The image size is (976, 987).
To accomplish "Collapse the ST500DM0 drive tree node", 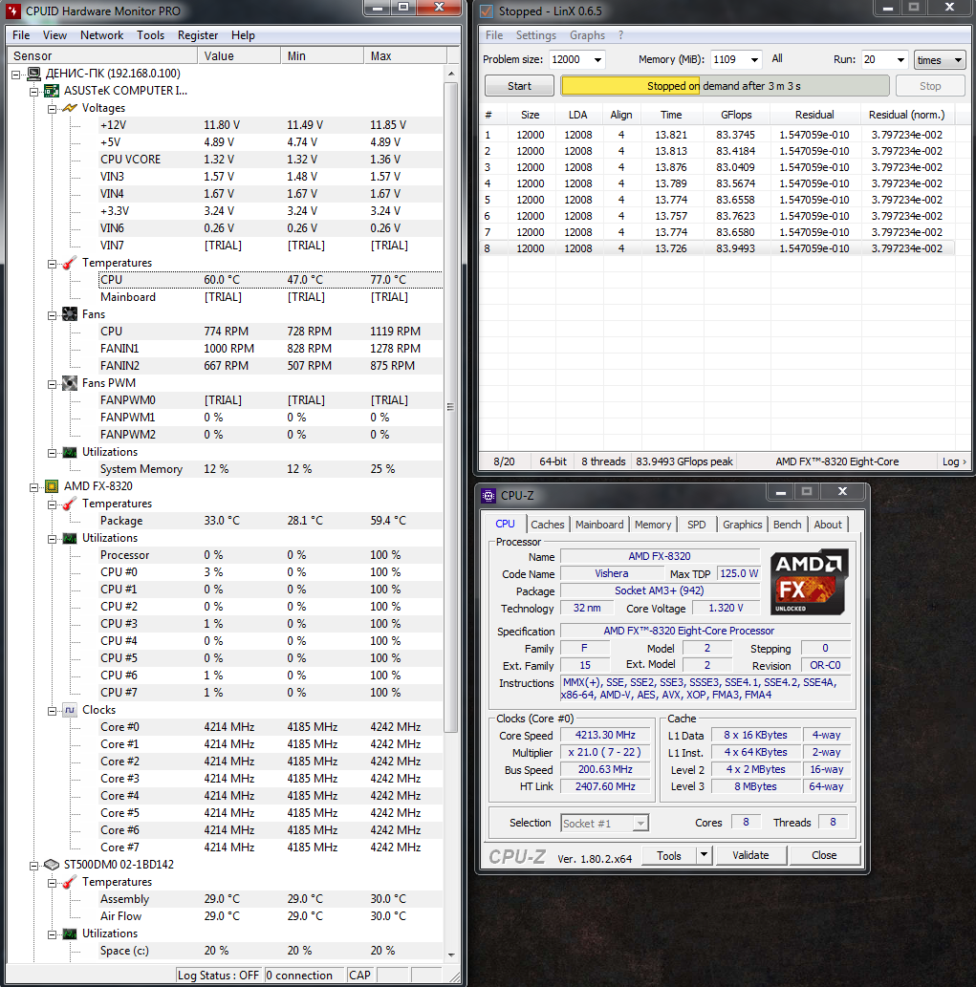I will pyautogui.click(x=34, y=866).
